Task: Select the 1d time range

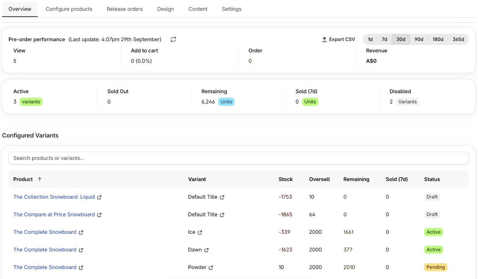Action: coord(370,39)
